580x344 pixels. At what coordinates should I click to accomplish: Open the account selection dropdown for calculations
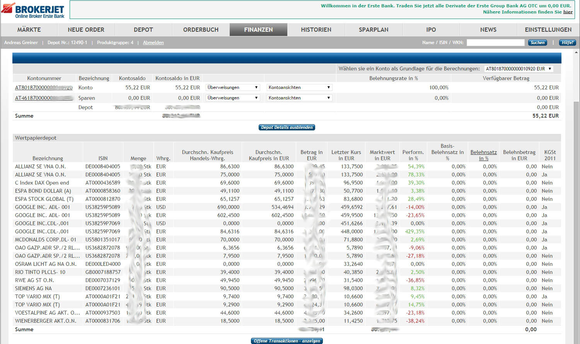click(x=519, y=69)
